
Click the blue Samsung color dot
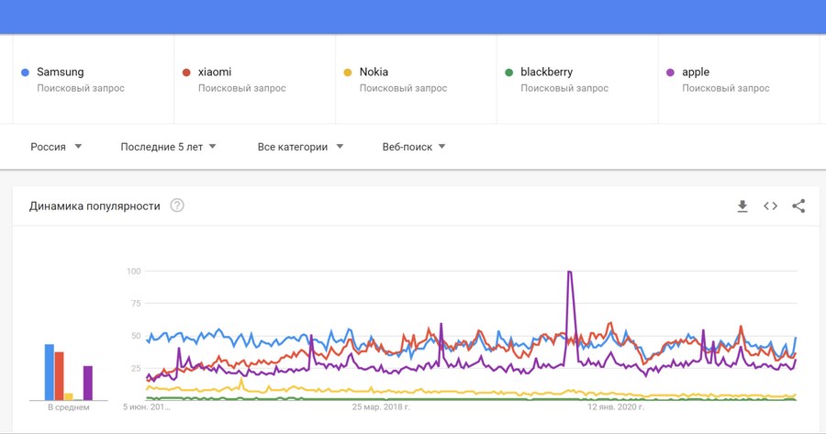click(x=25, y=72)
